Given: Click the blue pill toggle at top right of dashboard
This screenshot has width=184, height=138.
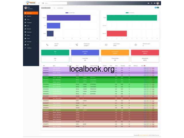Looking at the screenshot, I should click(x=156, y=7).
